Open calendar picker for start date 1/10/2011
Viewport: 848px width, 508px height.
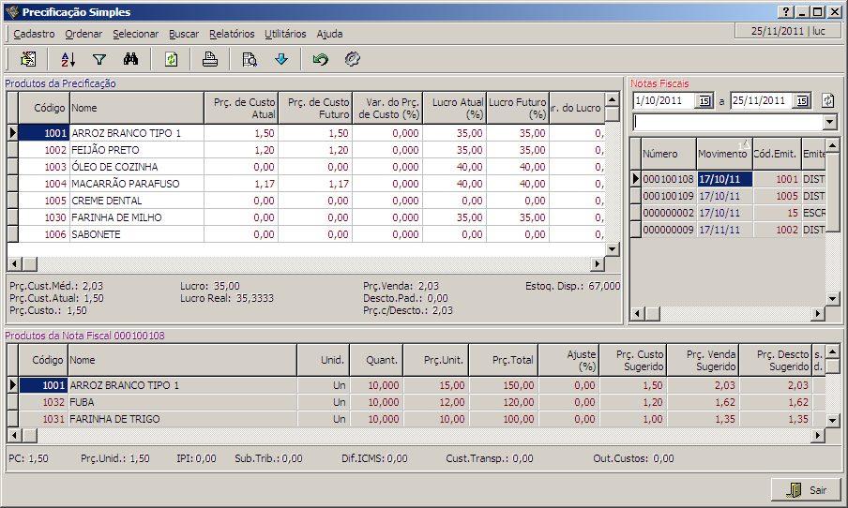[705, 100]
